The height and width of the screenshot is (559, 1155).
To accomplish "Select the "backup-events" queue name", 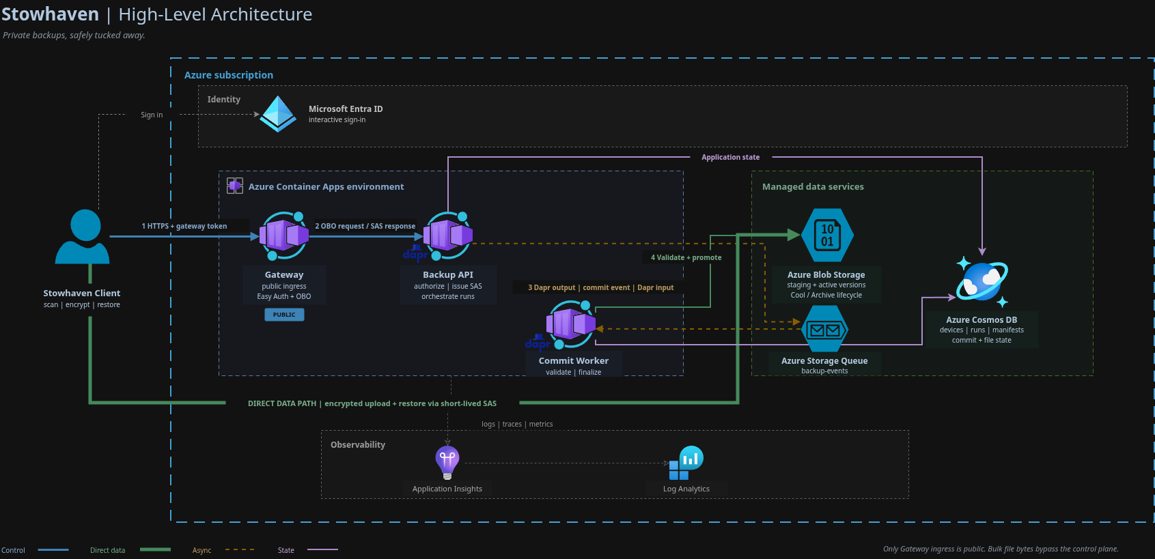I will click(824, 371).
